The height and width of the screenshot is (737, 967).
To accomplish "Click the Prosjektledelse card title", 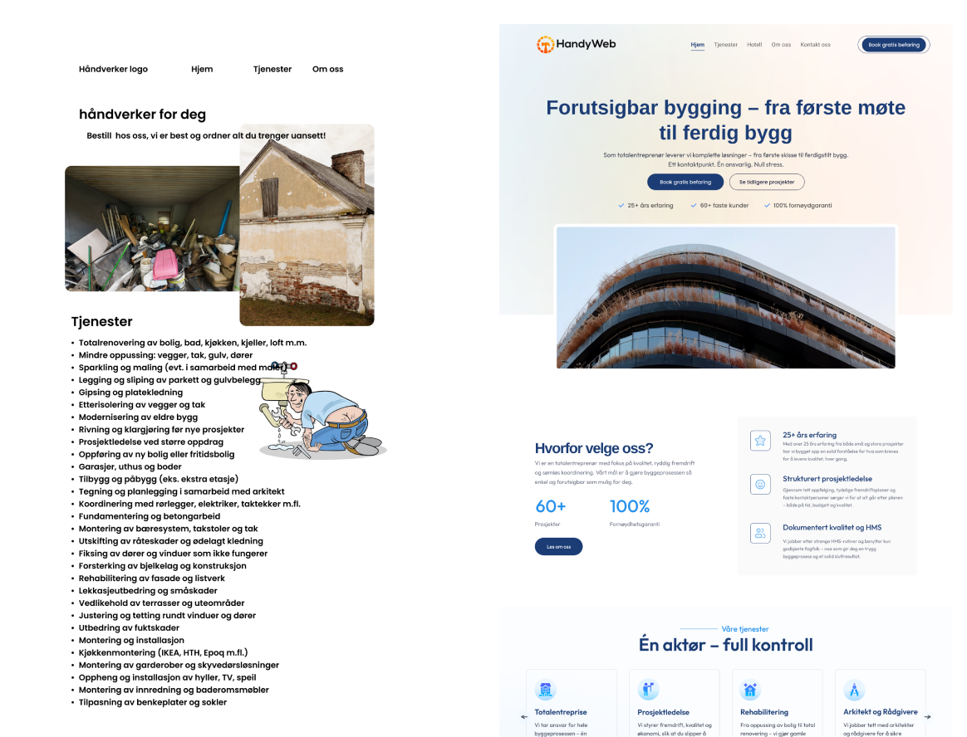I will 663,712.
